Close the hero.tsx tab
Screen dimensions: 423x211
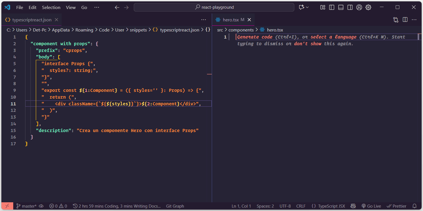point(249,20)
